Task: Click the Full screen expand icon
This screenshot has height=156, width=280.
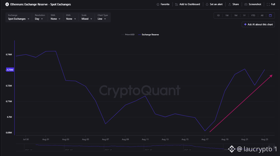Action: 268,4
